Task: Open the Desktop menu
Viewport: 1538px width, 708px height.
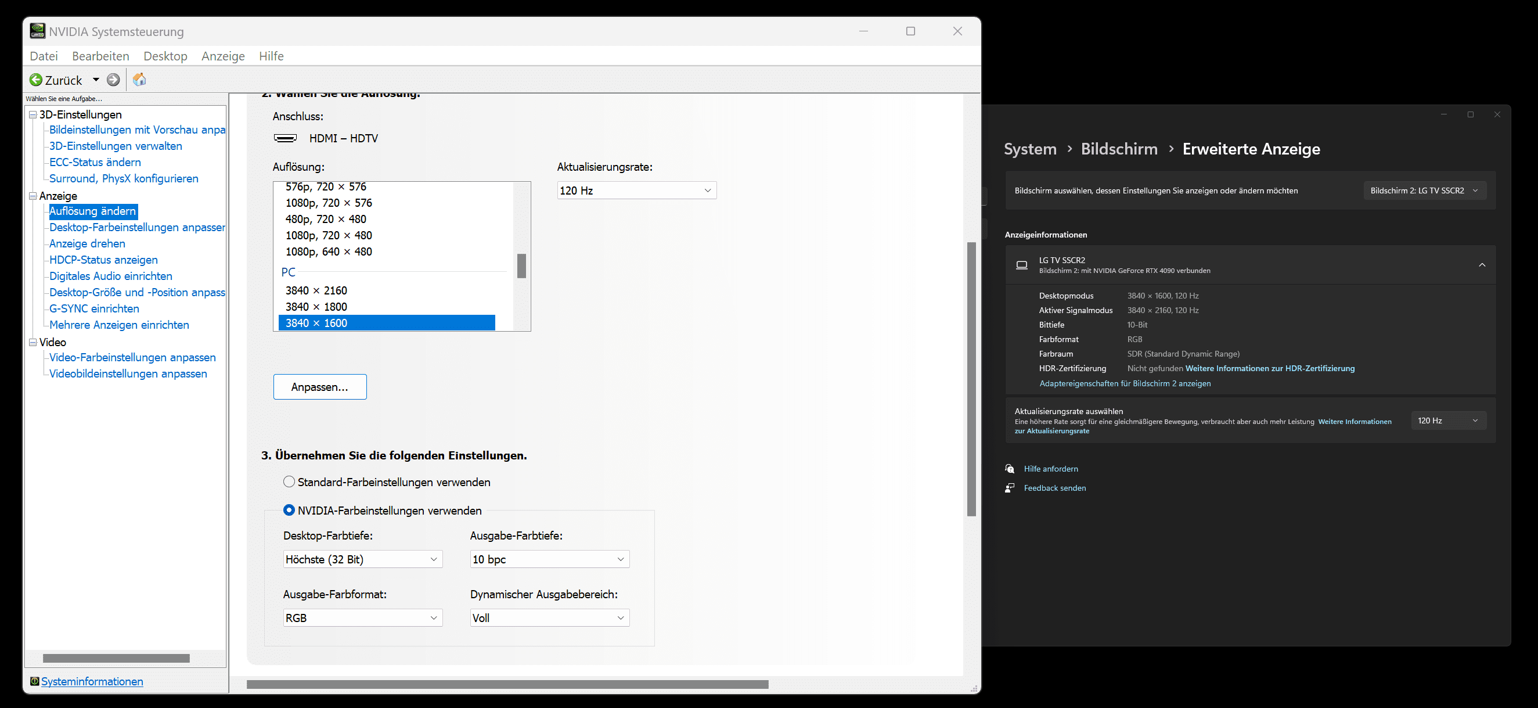Action: click(165, 56)
